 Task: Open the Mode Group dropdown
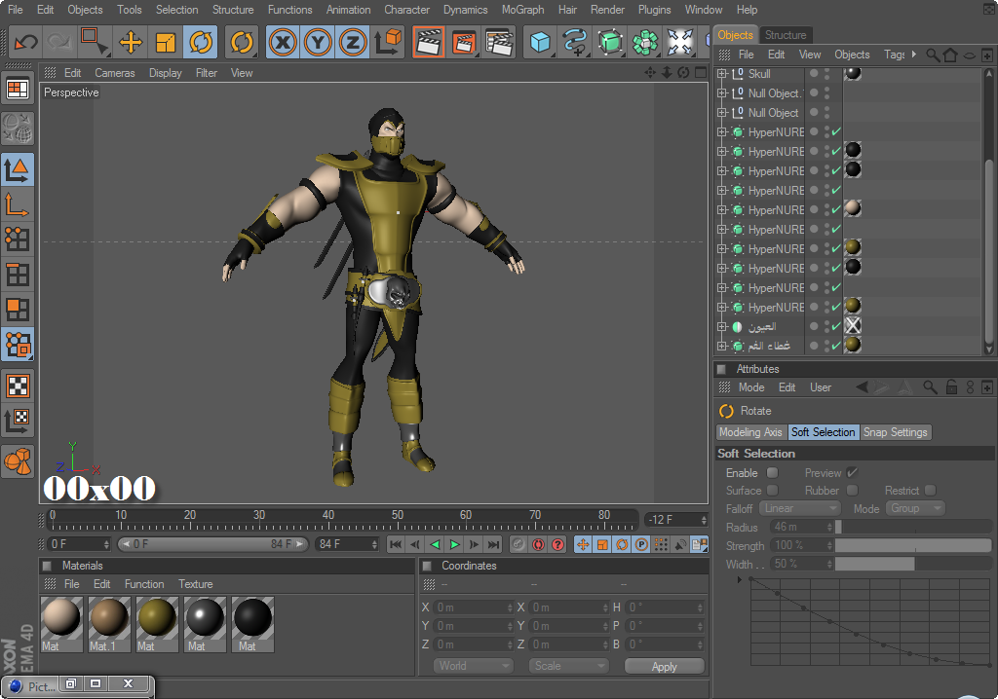(x=914, y=508)
